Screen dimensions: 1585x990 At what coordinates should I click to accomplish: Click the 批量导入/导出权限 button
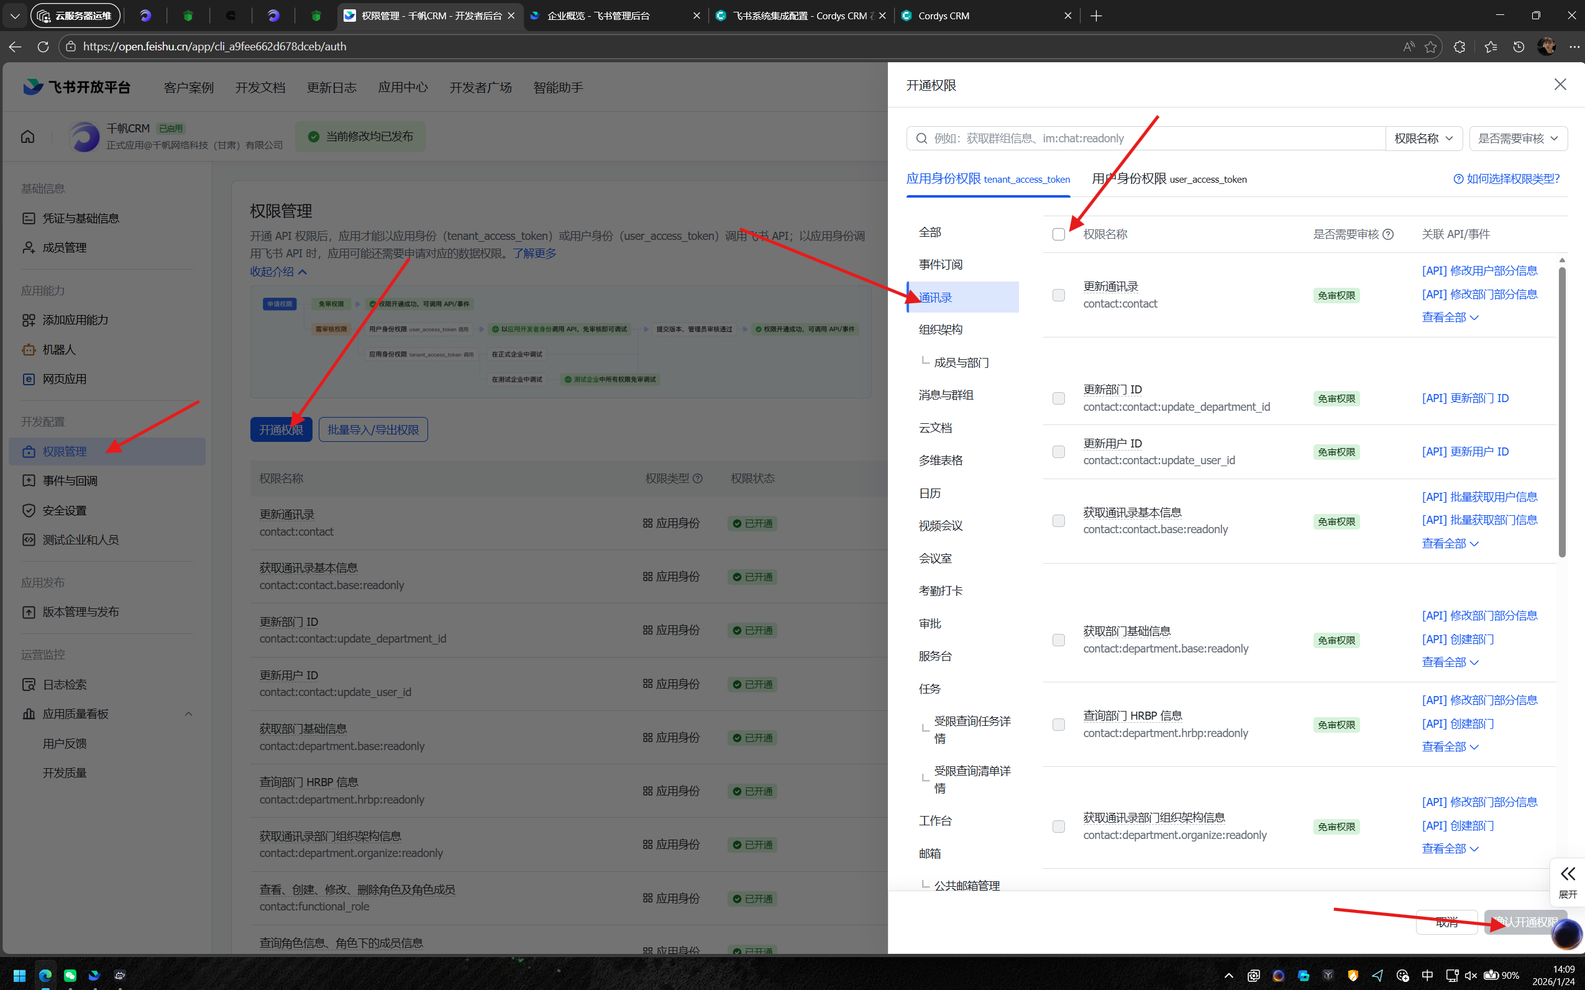373,429
